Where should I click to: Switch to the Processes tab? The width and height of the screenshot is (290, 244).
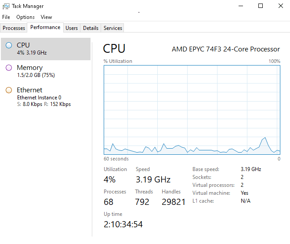14,28
